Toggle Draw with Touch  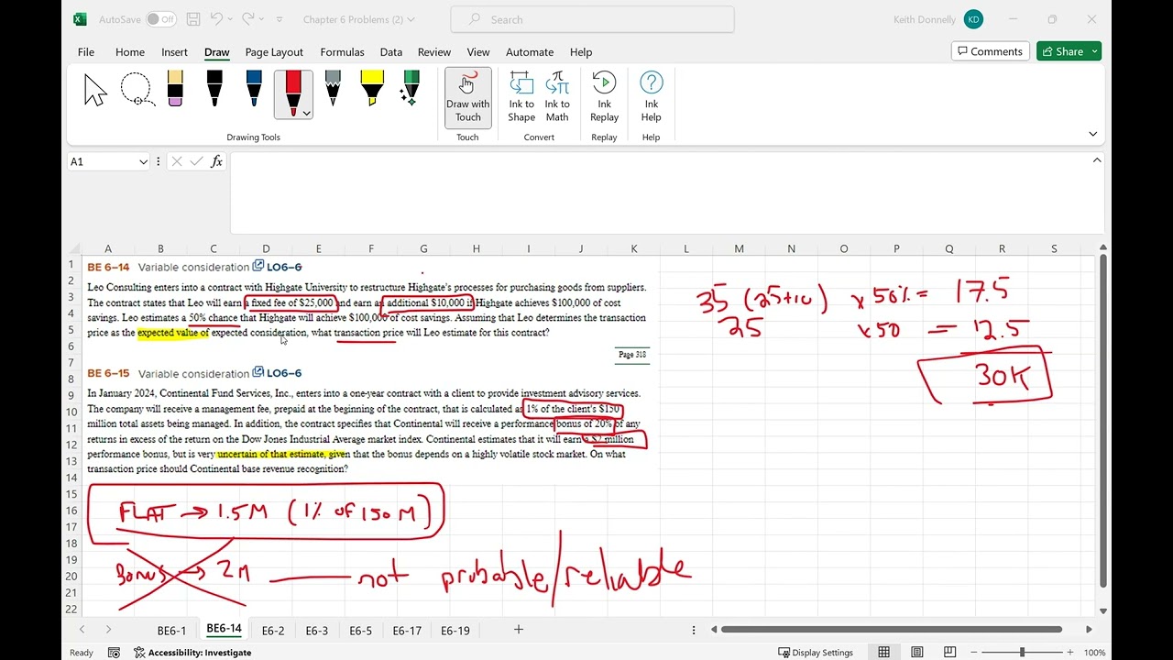point(467,97)
